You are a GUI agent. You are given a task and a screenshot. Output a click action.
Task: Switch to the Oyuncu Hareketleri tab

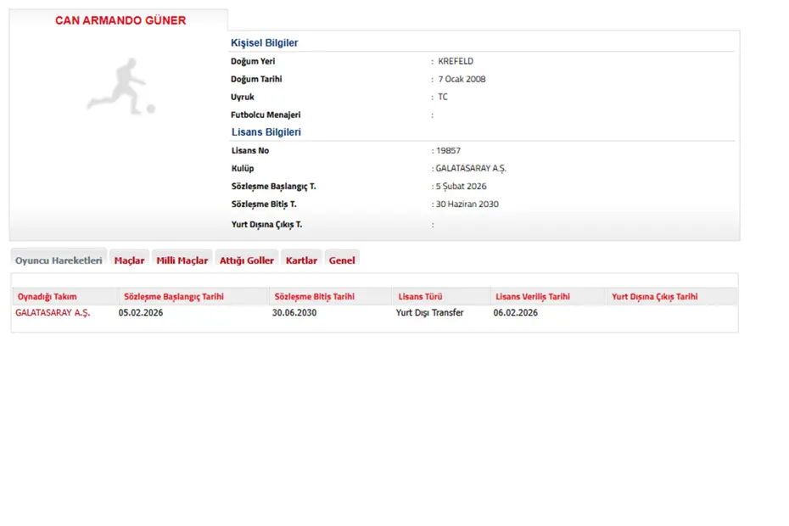click(59, 260)
